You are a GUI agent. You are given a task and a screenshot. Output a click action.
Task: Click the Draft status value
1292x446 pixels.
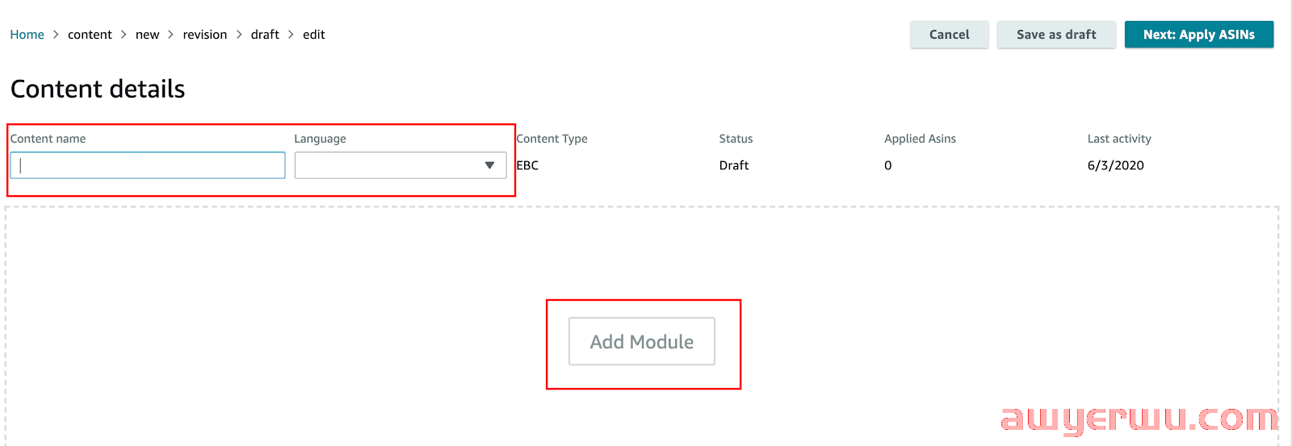click(x=734, y=165)
